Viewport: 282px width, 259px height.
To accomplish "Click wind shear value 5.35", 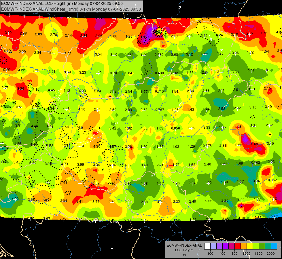I will [x=204, y=36].
